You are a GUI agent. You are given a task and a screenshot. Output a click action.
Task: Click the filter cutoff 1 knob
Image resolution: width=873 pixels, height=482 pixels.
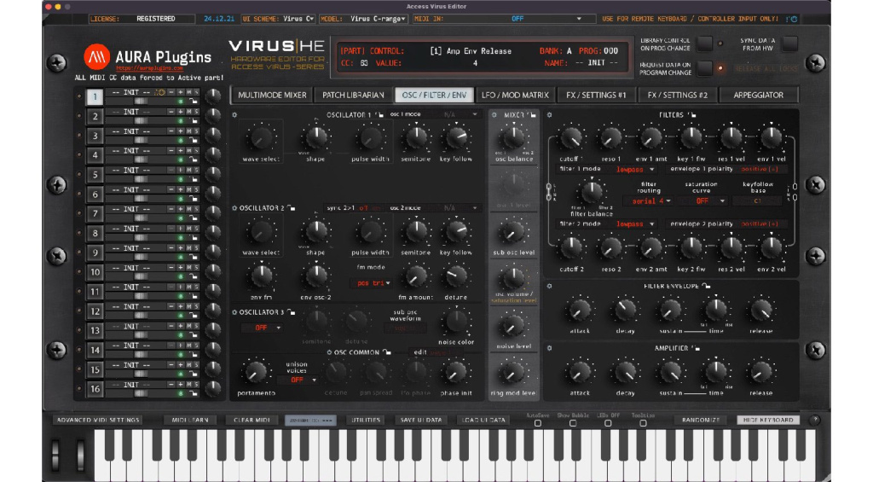coord(571,138)
